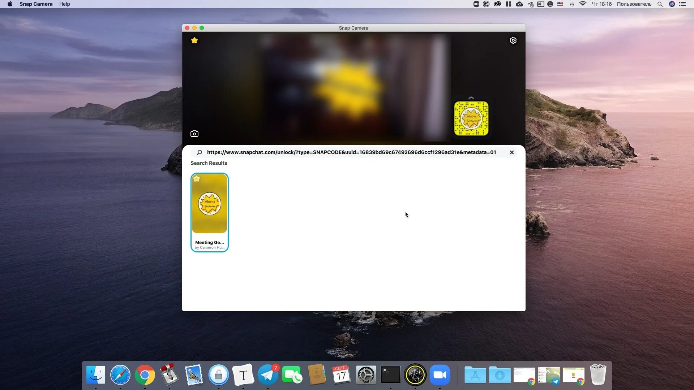Open Google Chrome from the Dock

[145, 375]
